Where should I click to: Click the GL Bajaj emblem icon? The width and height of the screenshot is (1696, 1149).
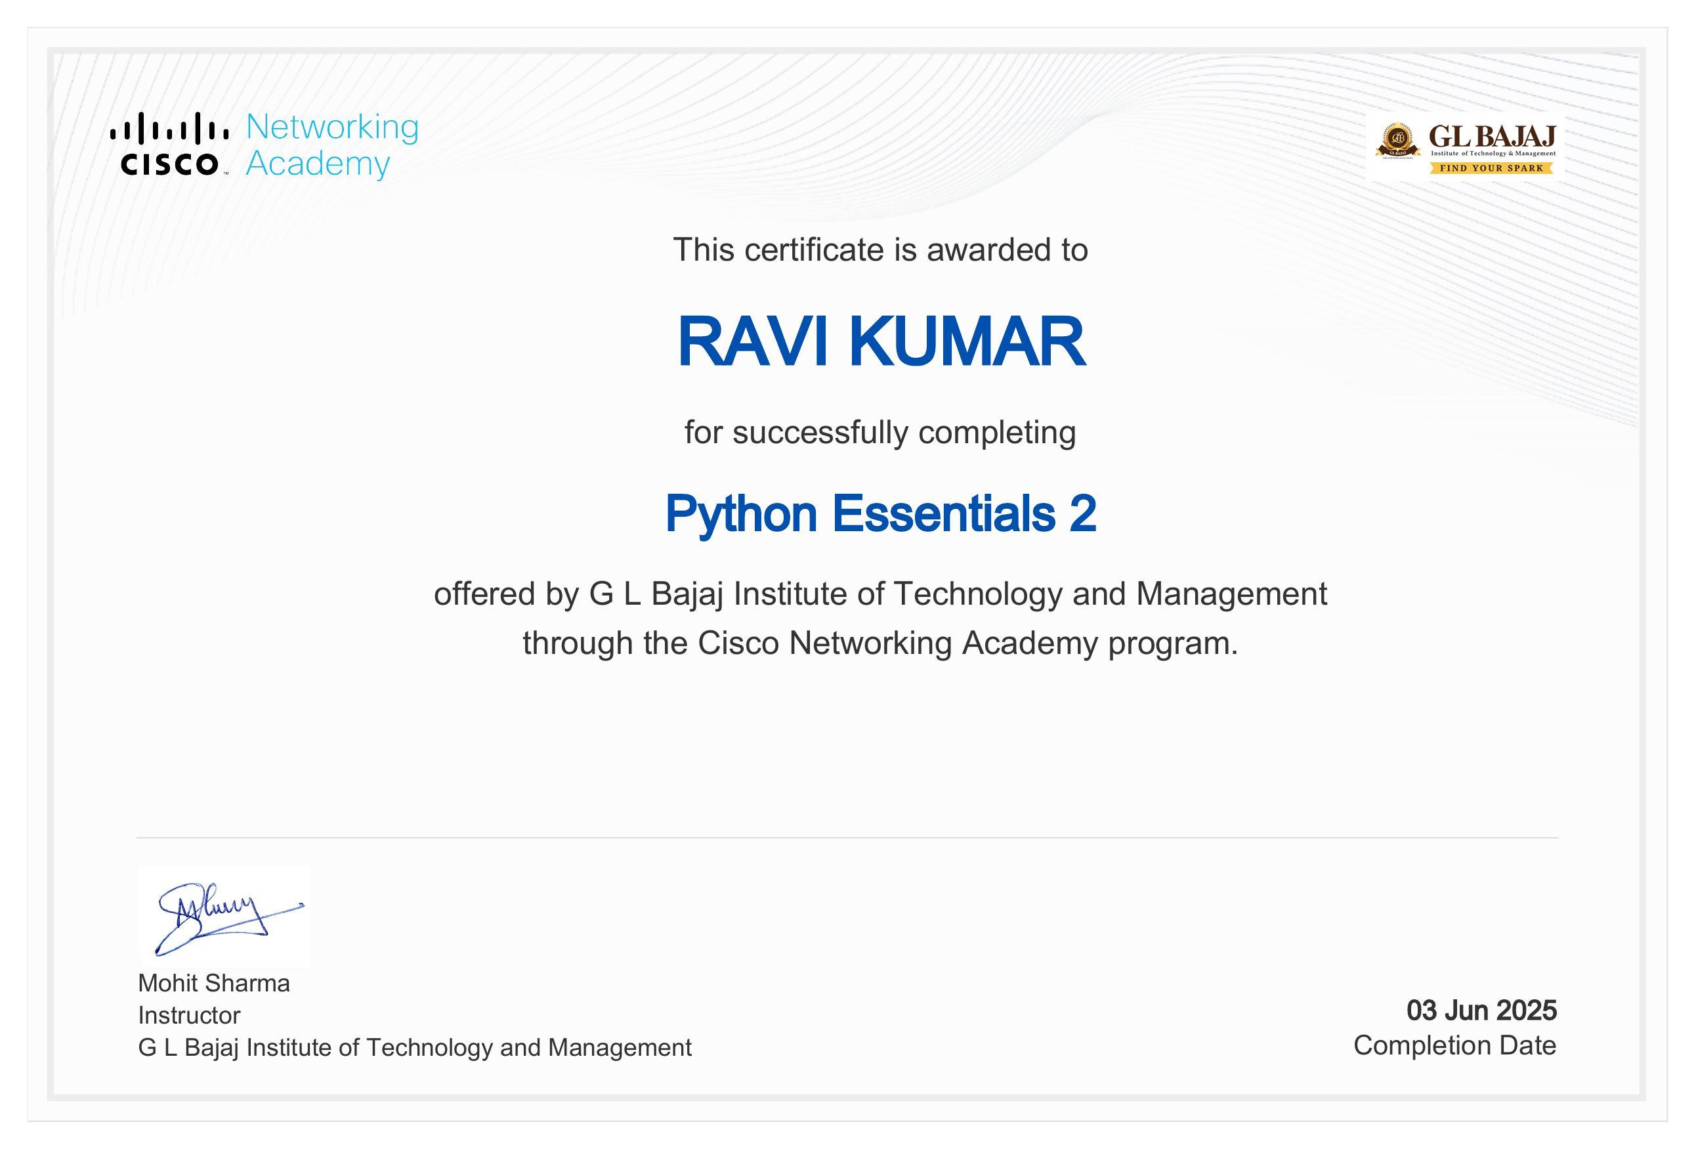1397,140
